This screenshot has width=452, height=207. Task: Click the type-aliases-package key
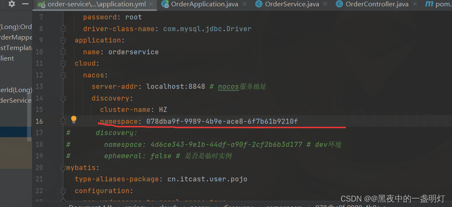(x=117, y=179)
